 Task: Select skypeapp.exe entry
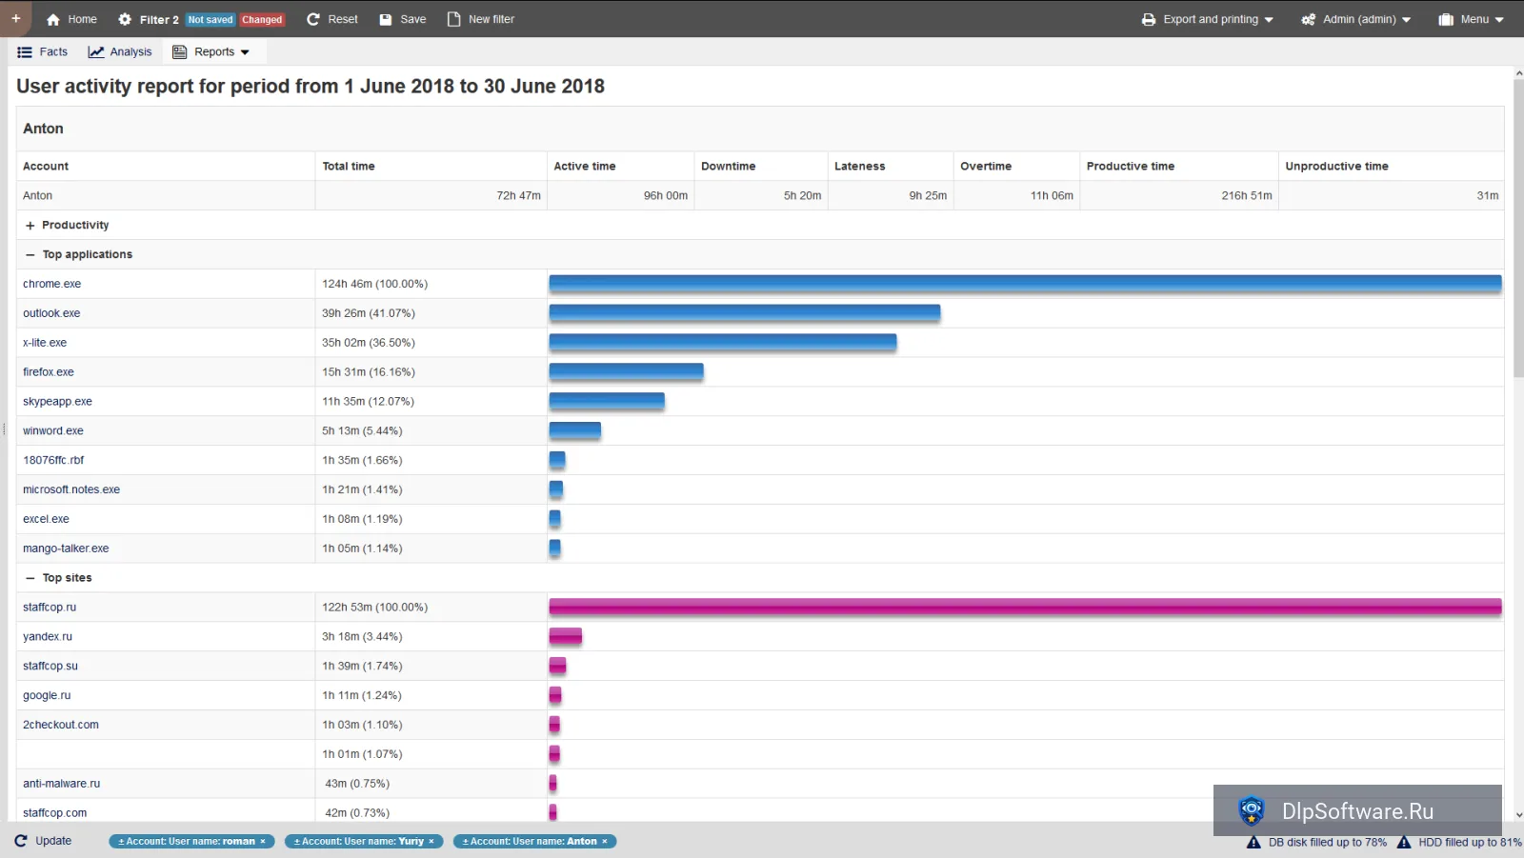tap(57, 402)
